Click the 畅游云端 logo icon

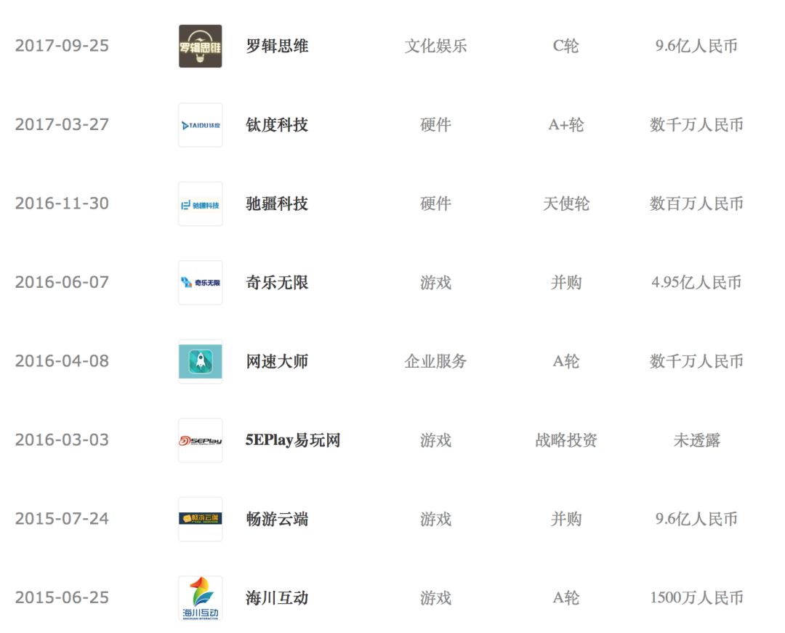point(201,519)
